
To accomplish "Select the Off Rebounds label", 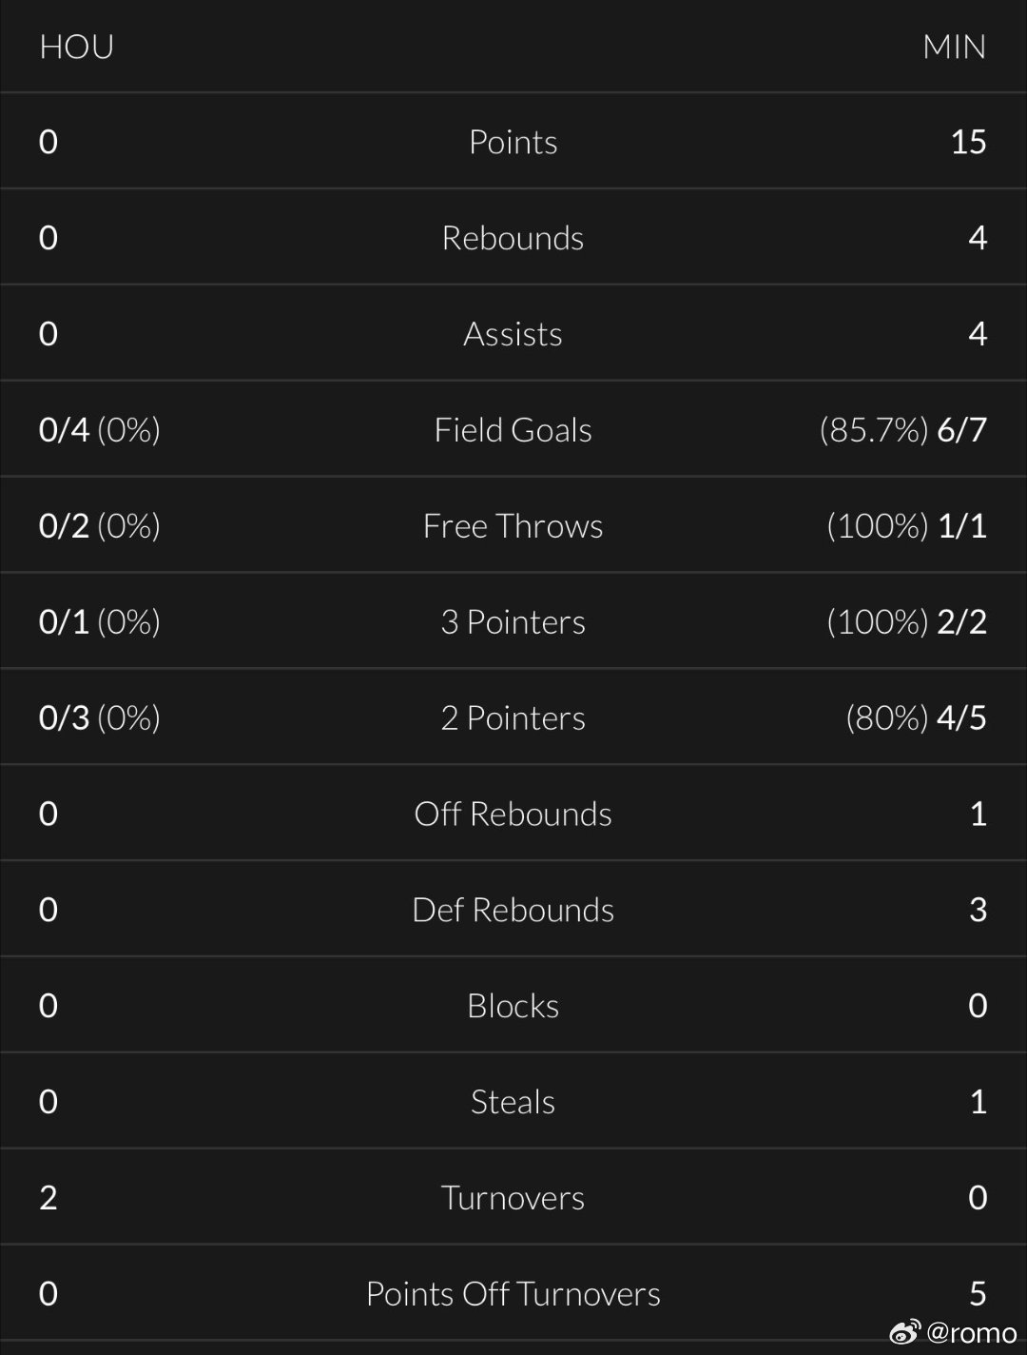I will 513,815.
